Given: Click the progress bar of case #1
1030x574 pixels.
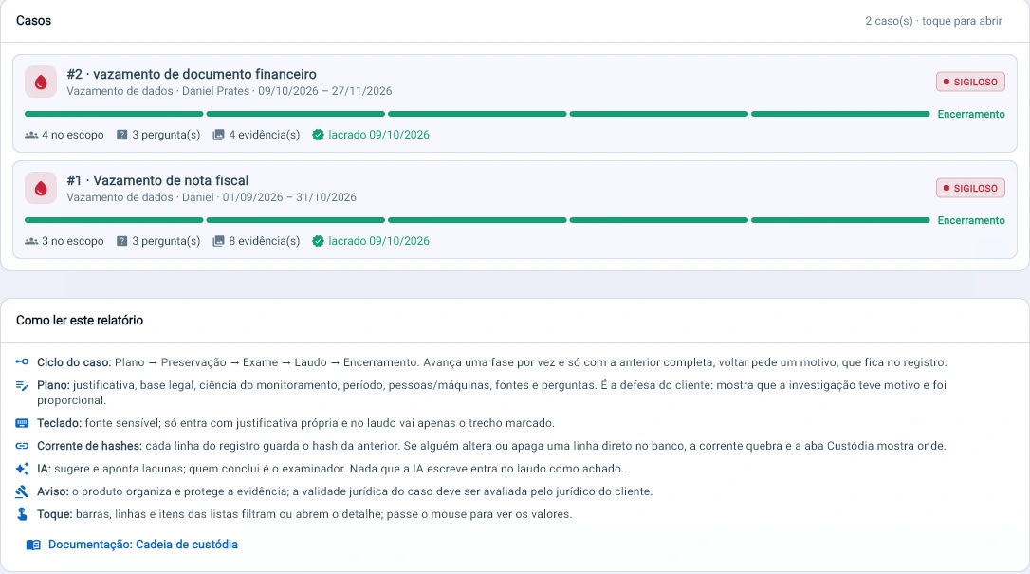Looking at the screenshot, I should (477, 221).
